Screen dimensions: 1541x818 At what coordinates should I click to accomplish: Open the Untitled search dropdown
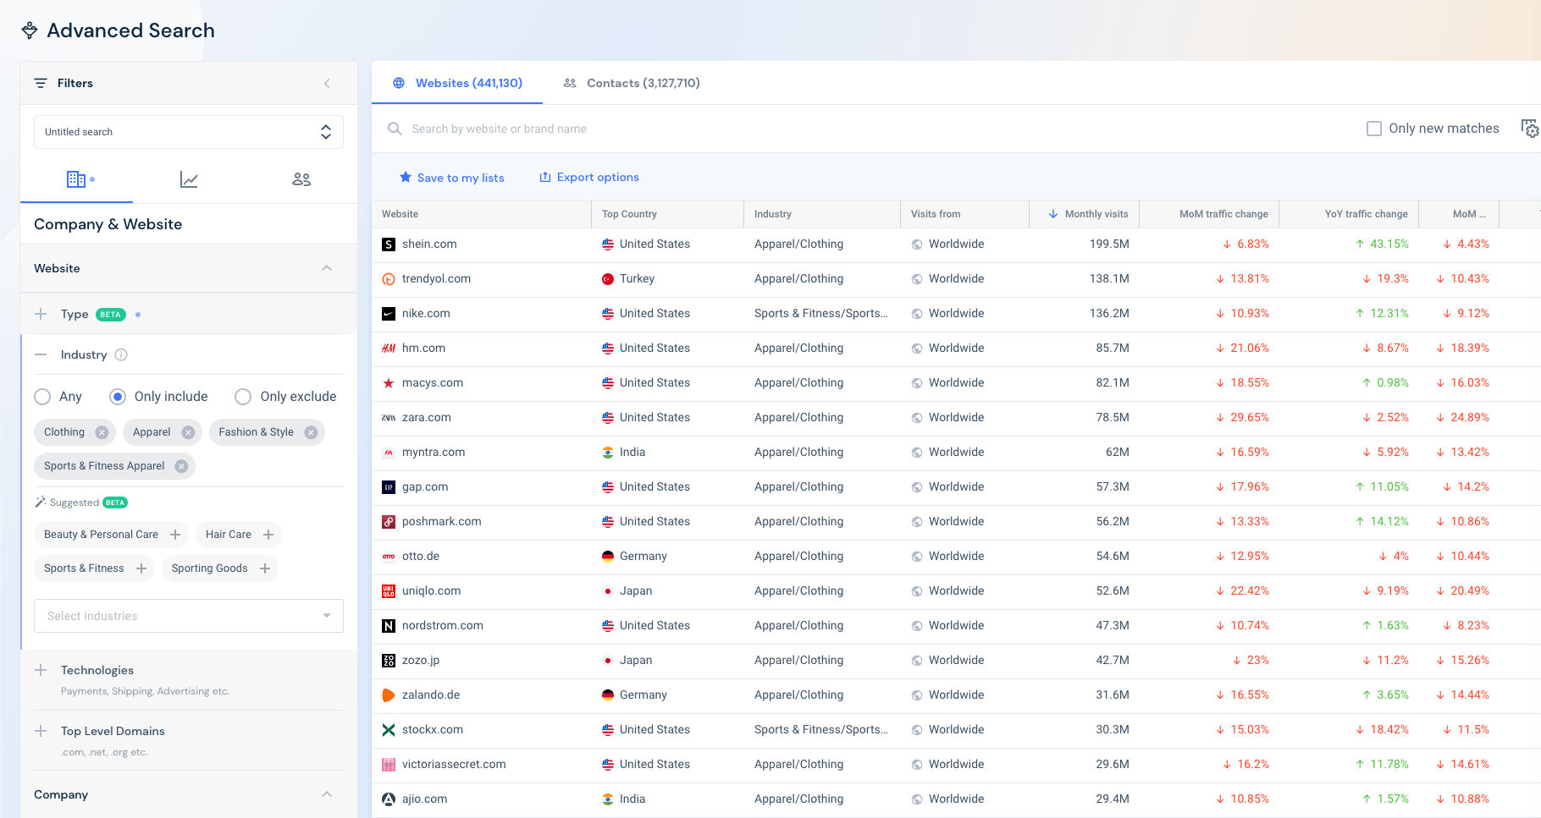(x=189, y=132)
